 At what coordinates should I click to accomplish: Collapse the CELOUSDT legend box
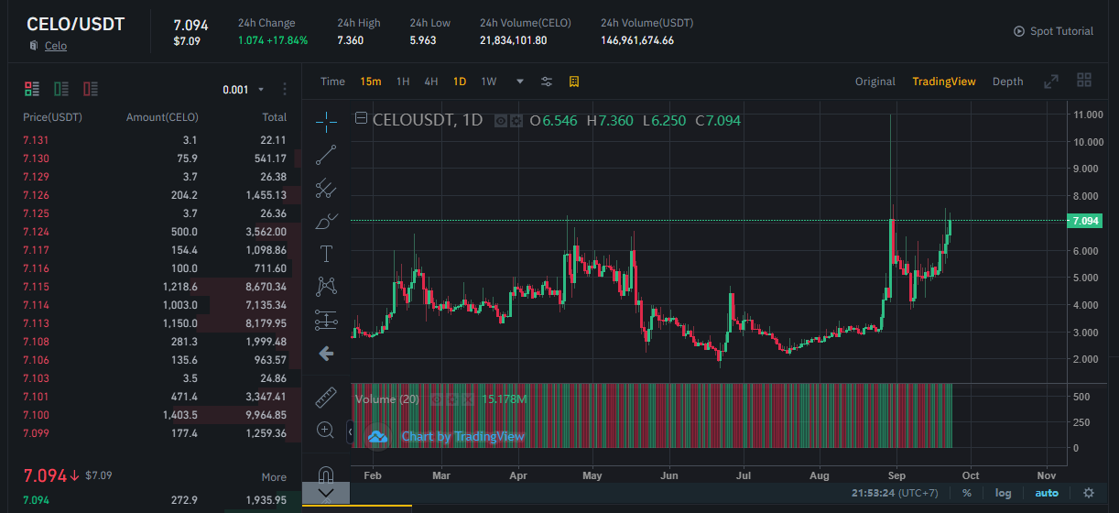362,118
